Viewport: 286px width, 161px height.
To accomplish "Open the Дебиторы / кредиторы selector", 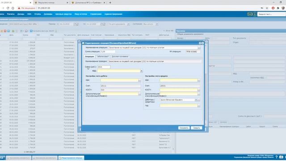I will (199, 100).
